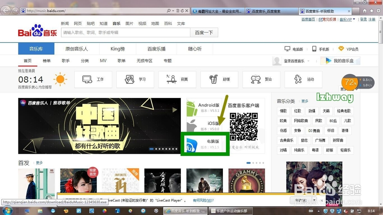Select the 钢琴曲 category tag

coord(338,140)
